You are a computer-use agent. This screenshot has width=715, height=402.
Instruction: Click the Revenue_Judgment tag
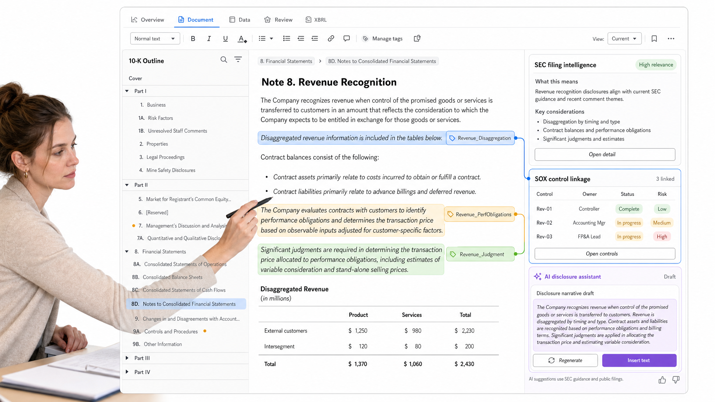tap(480, 254)
